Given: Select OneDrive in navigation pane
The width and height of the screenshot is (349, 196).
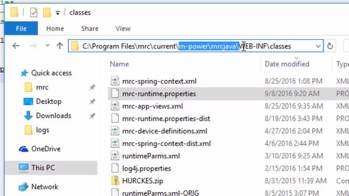Looking at the screenshot, I should click(46, 149).
